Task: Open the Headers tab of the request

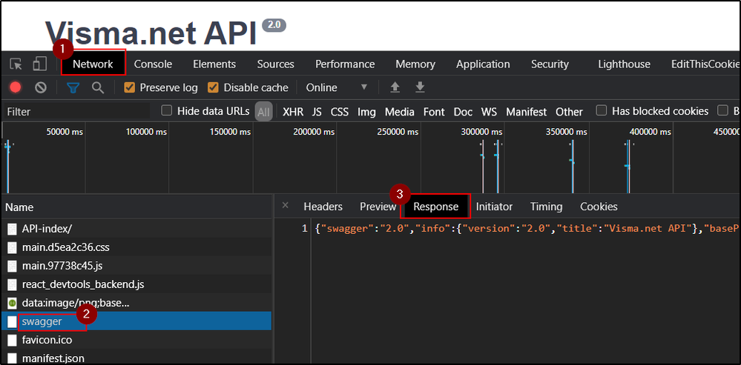Action: [323, 207]
